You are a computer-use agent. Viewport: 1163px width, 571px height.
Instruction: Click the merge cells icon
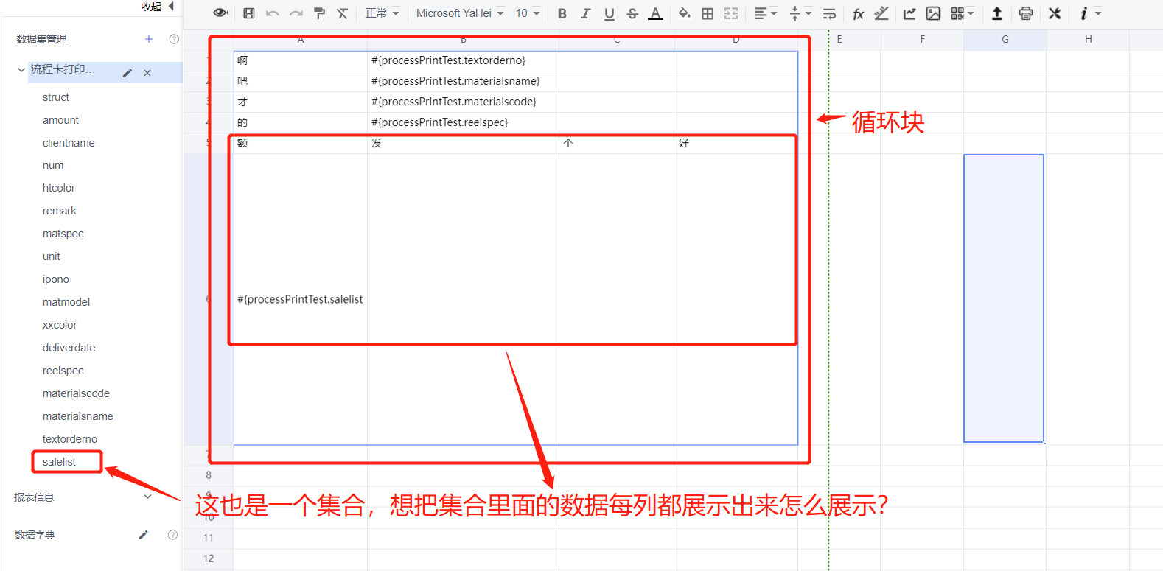click(x=731, y=13)
